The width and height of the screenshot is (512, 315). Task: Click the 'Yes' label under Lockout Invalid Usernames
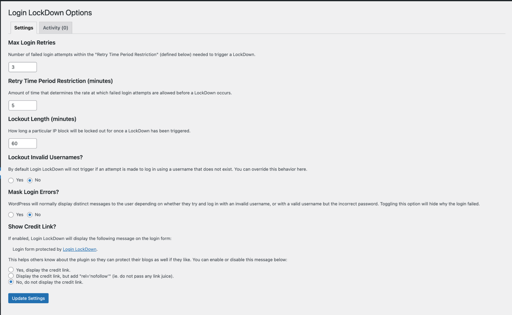20,180
